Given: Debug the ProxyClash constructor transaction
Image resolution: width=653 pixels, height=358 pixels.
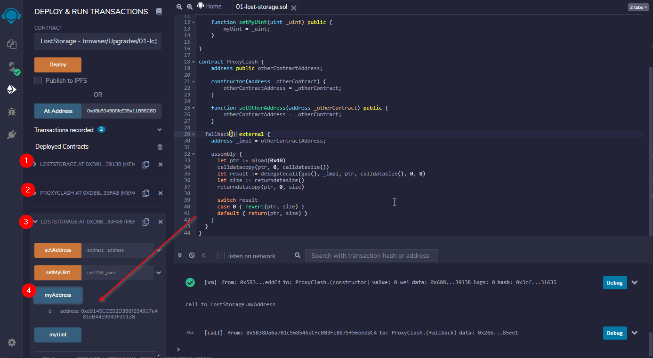Looking at the screenshot, I should click(x=615, y=283).
